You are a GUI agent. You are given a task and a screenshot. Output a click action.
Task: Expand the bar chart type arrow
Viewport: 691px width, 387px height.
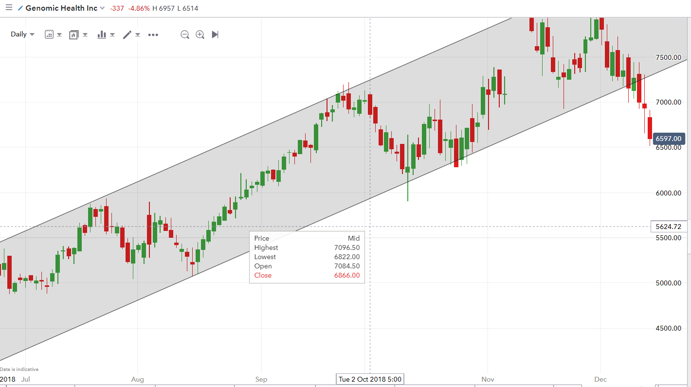tap(112, 35)
